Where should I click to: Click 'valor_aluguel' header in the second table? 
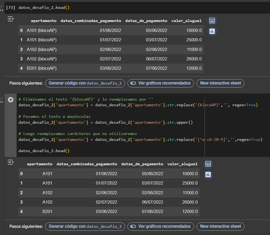[x=183, y=164]
